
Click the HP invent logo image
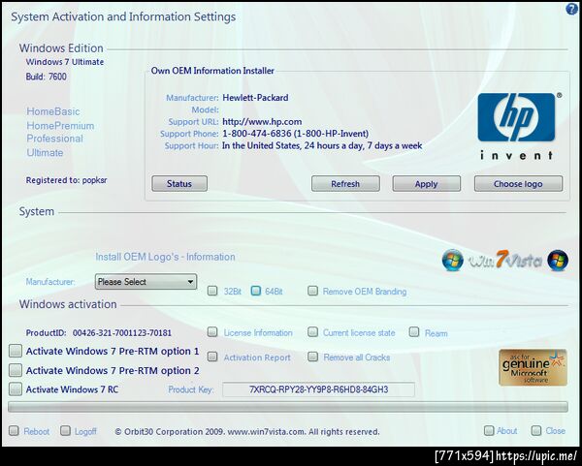pos(519,127)
